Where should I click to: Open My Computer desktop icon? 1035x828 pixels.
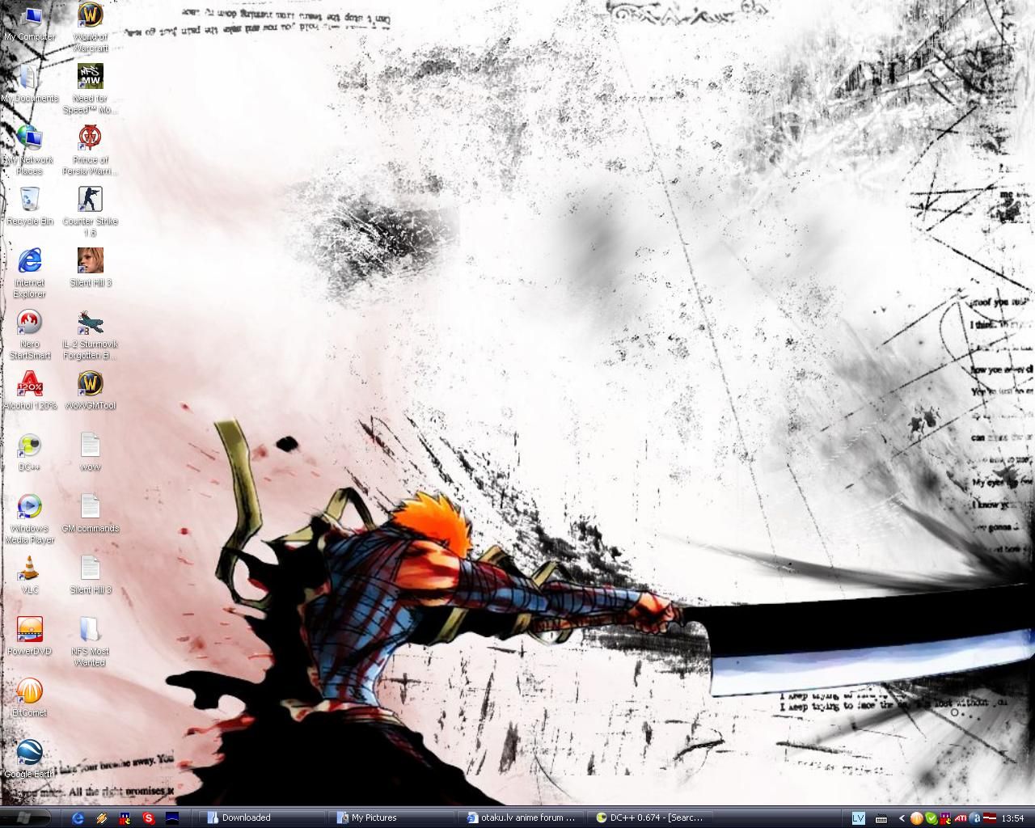[x=30, y=23]
